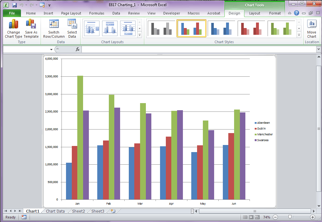Image resolution: width=322 pixels, height=222 pixels.
Task: Expand the Chart Styles gallery
Action: coord(298,35)
